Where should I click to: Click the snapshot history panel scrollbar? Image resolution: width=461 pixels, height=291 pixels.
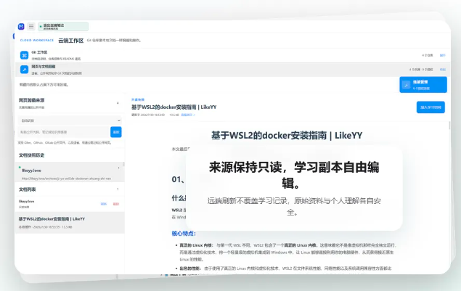(x=123, y=165)
